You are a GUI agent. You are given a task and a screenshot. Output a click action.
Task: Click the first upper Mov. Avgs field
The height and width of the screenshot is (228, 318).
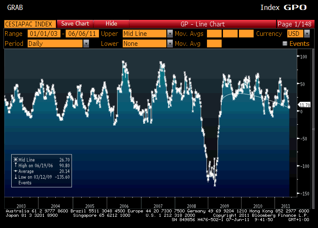pos(214,34)
